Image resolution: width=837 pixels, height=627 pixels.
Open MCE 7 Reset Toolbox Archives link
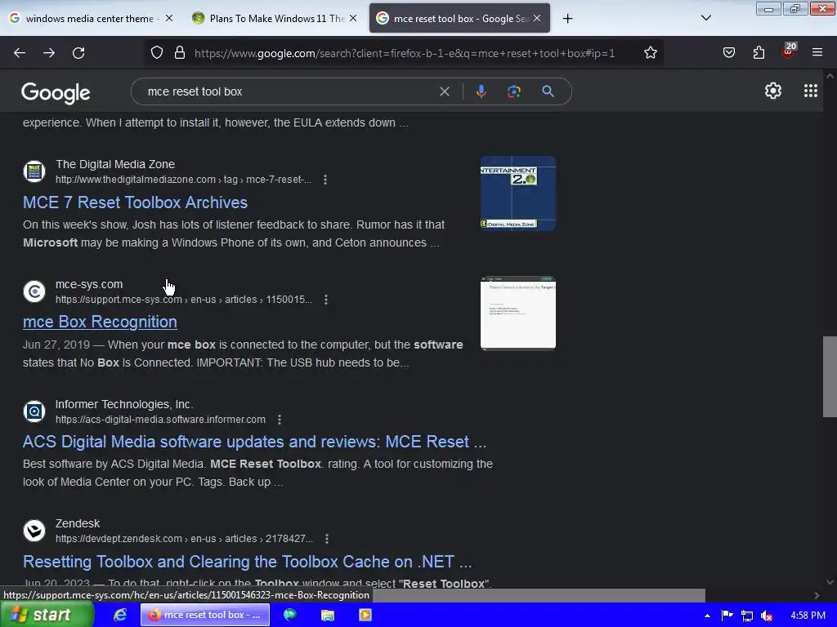tap(135, 202)
